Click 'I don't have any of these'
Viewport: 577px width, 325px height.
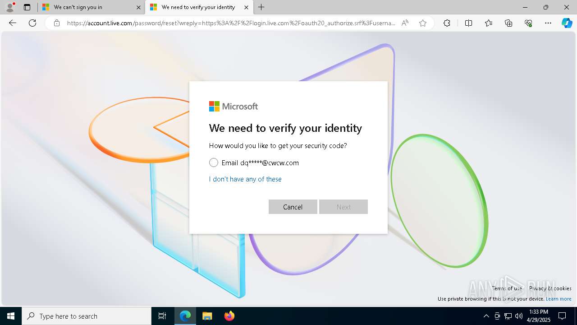click(245, 179)
